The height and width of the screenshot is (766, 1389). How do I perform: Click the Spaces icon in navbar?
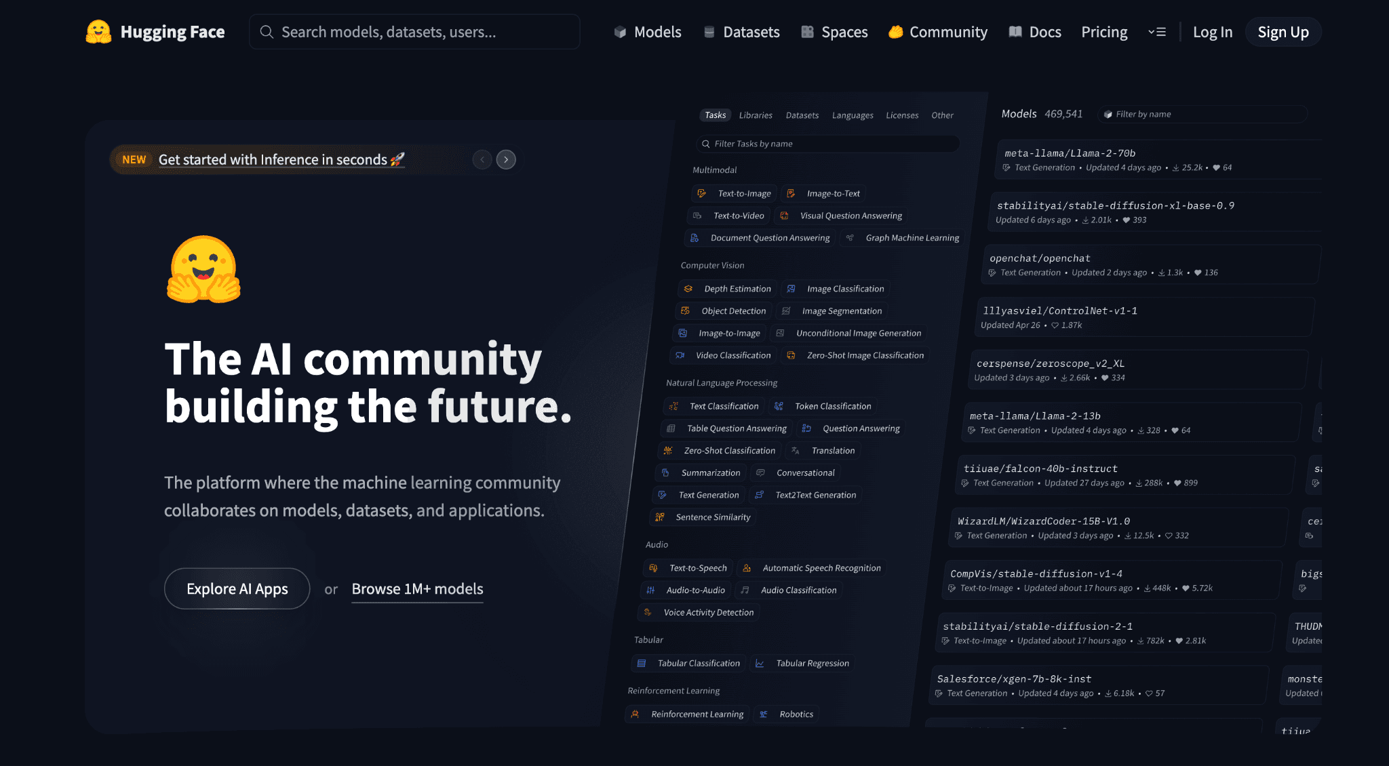(807, 32)
